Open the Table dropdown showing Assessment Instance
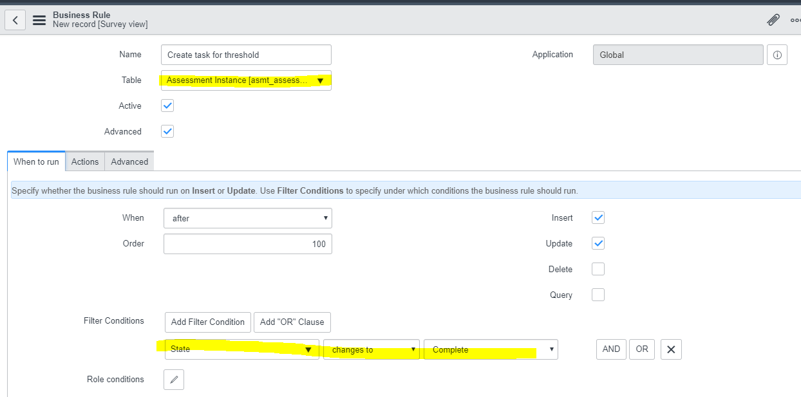Screen dimensions: 801x397 click(x=246, y=80)
